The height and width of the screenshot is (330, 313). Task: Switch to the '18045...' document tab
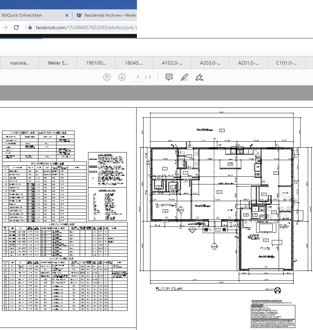pyautogui.click(x=134, y=63)
